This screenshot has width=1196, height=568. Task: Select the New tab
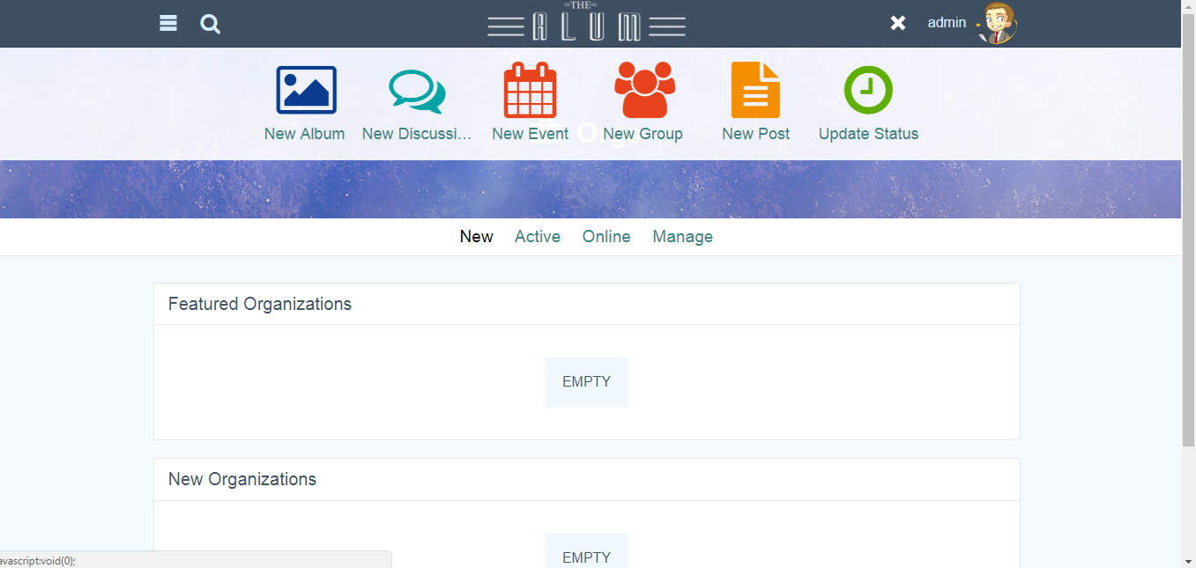(x=476, y=237)
